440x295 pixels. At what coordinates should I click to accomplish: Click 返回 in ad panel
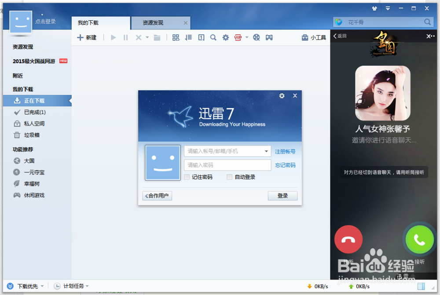[340, 36]
